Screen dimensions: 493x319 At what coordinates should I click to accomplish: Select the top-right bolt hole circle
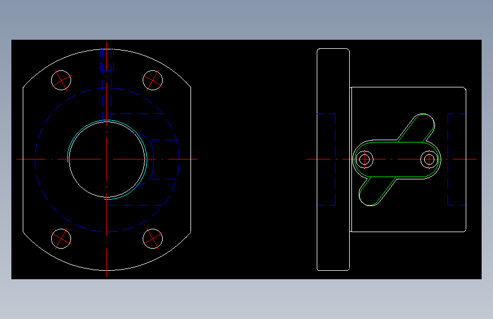click(152, 81)
